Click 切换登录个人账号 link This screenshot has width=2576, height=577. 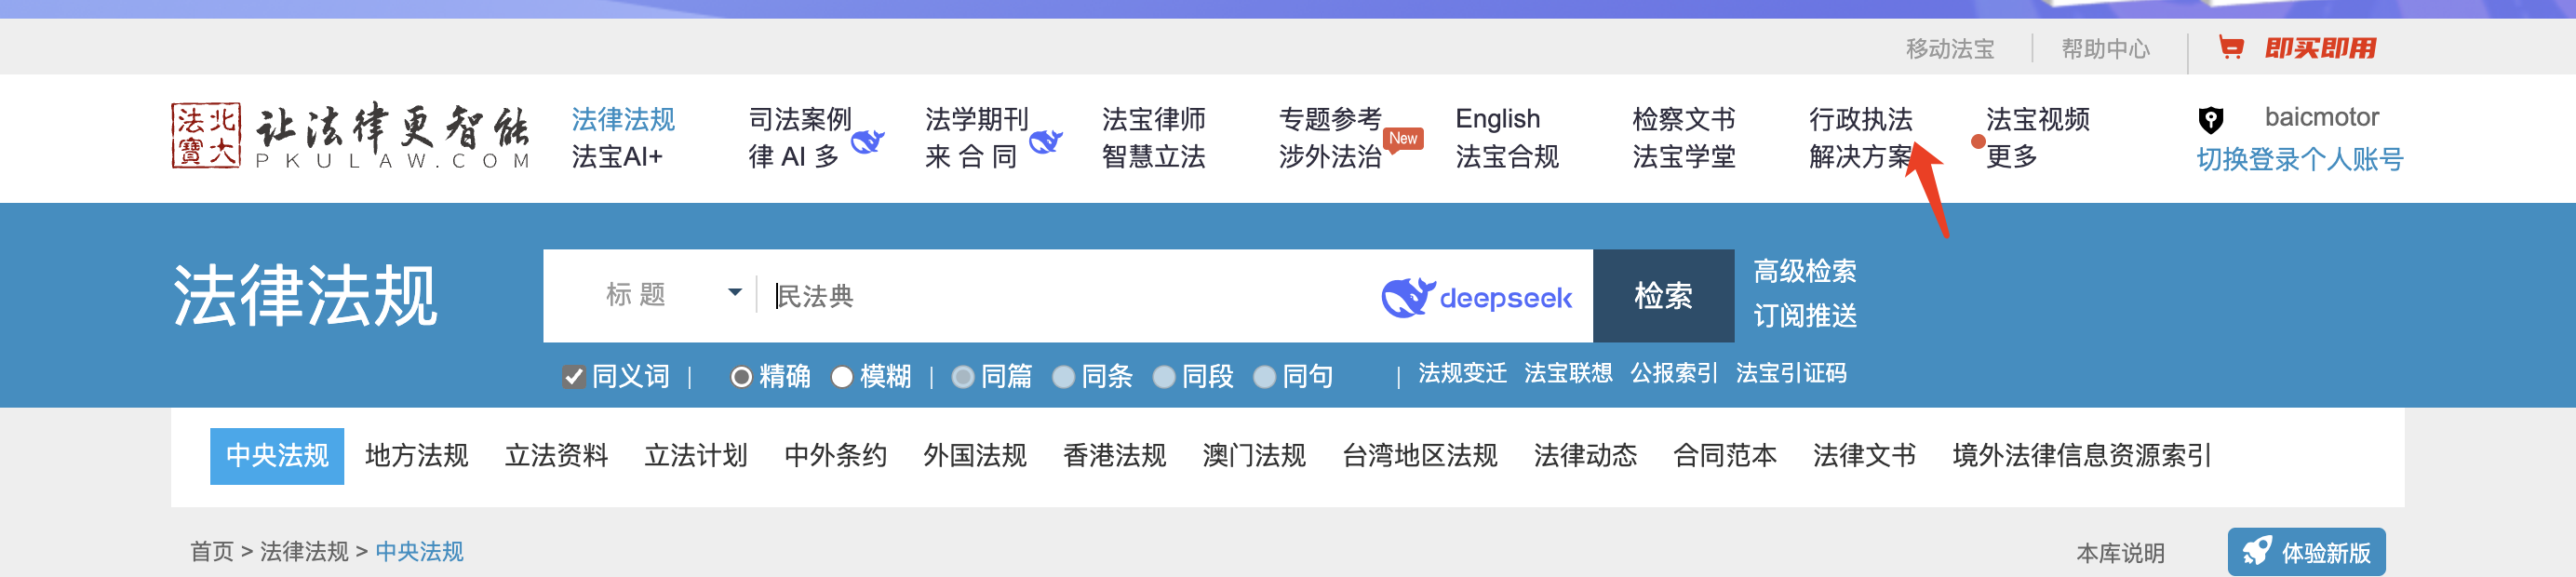coord(2299,160)
